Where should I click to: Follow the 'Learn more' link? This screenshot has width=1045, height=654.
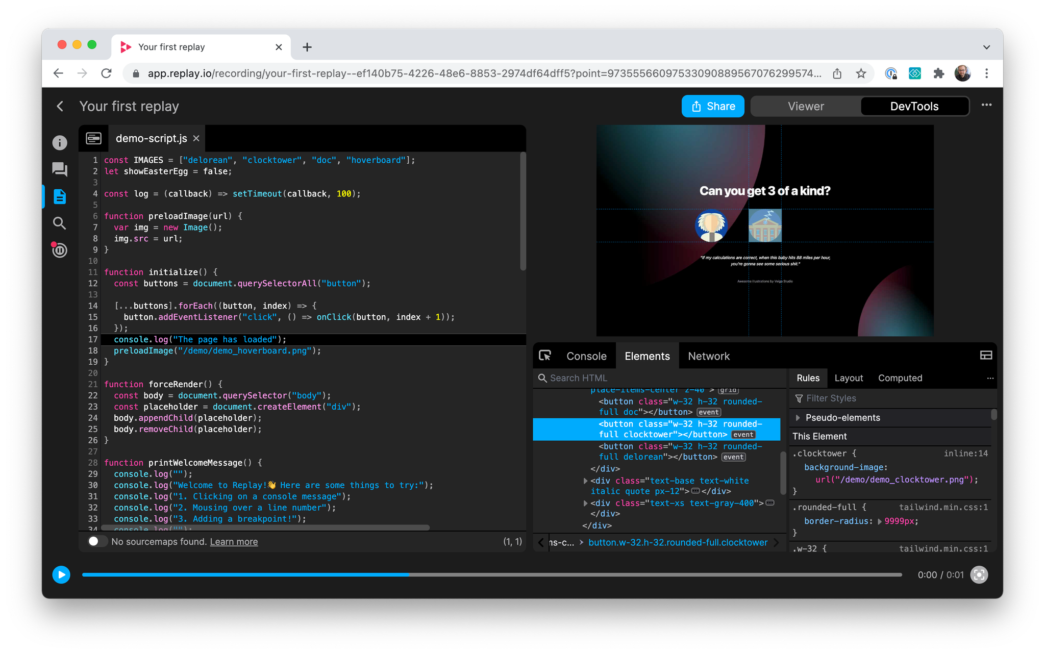(234, 542)
